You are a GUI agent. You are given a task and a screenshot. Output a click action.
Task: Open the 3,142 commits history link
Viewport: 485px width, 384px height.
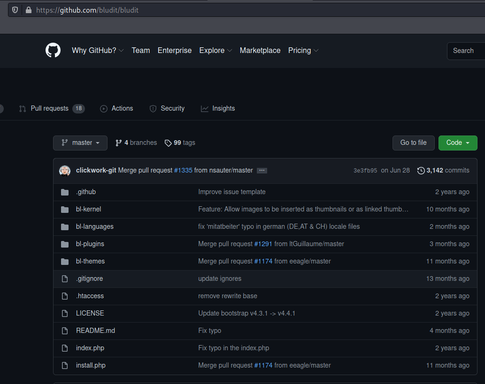tap(443, 171)
